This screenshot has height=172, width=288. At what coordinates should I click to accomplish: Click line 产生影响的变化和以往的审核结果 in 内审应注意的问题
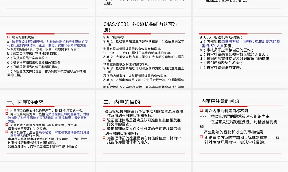pyautogui.click(x=233, y=132)
